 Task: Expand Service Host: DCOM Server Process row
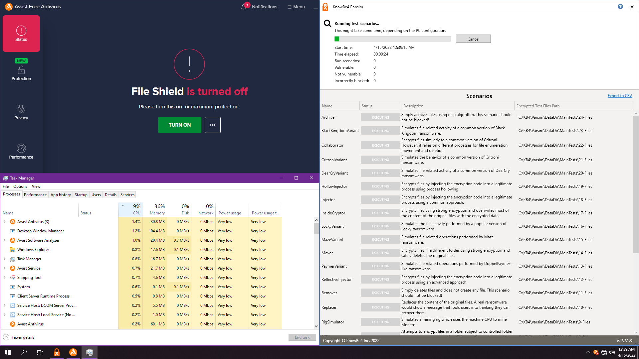tap(5, 305)
